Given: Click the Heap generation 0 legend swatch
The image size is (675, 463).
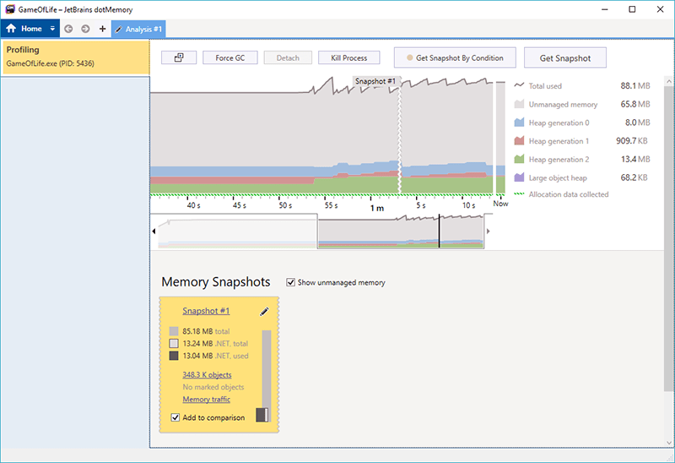Looking at the screenshot, I should click(521, 123).
